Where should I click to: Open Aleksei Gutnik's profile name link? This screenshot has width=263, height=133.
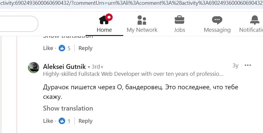tap(64, 66)
